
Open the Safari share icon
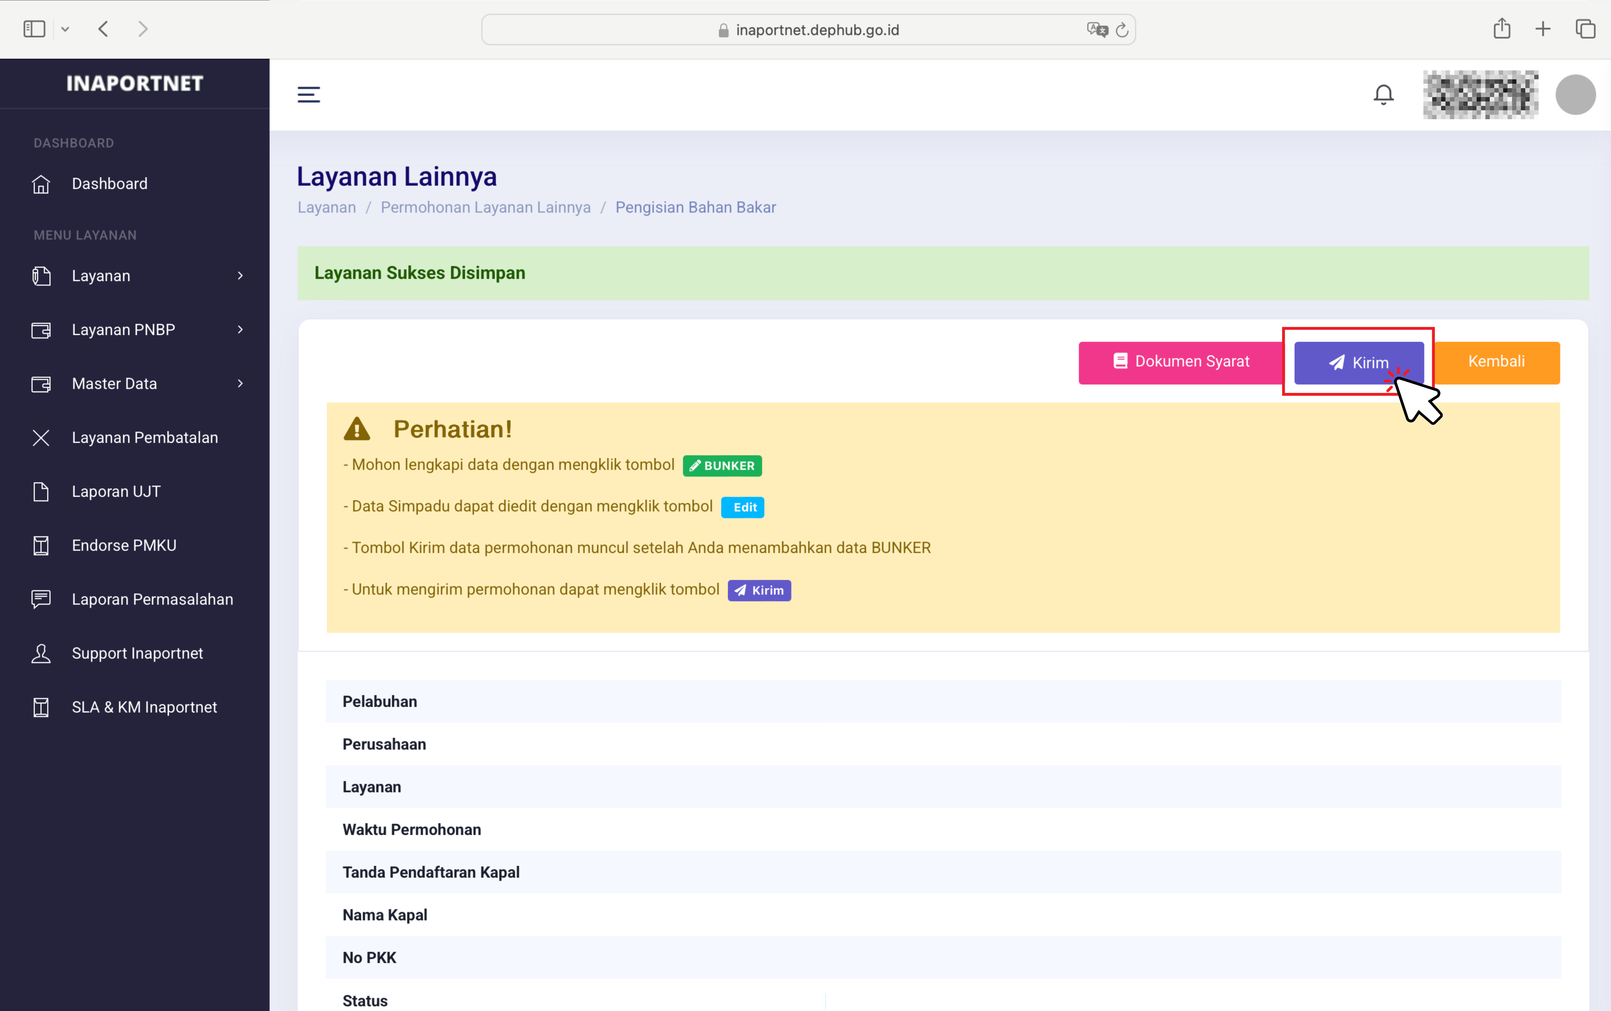pyautogui.click(x=1501, y=29)
